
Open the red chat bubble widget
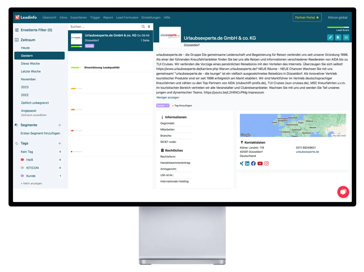pos(343,192)
